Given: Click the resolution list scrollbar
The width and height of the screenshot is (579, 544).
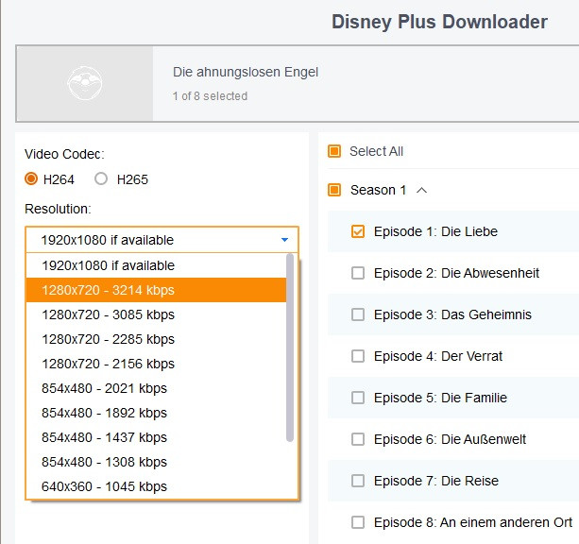Looking at the screenshot, I should pos(291,349).
